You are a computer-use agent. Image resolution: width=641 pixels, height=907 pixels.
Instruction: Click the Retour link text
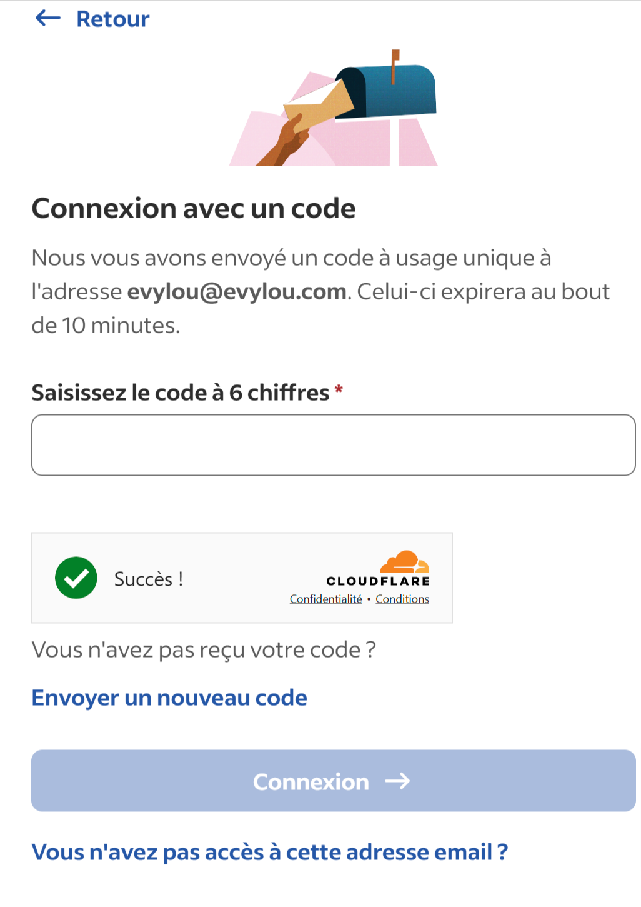112,19
